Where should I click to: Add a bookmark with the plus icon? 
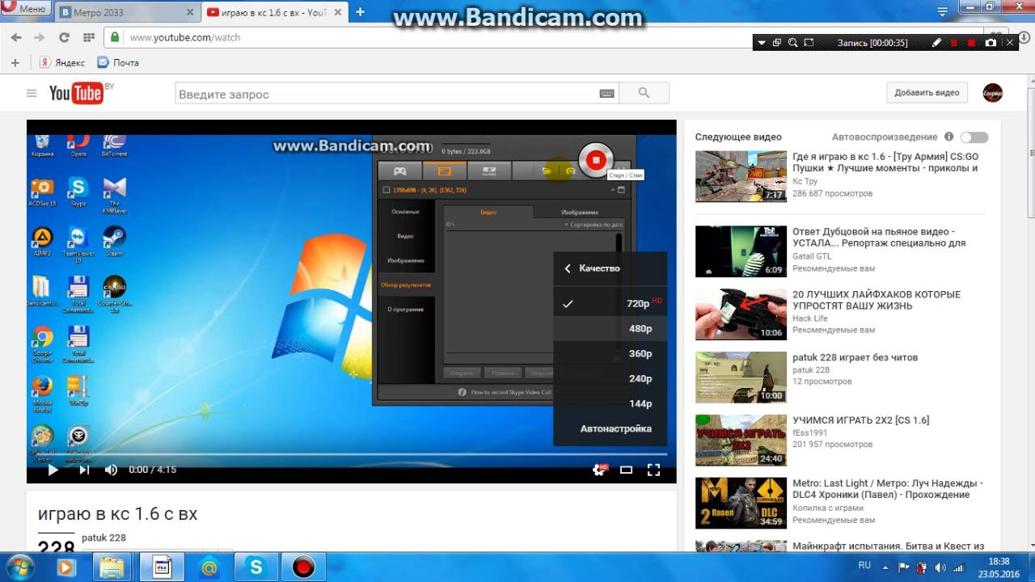tap(15, 62)
